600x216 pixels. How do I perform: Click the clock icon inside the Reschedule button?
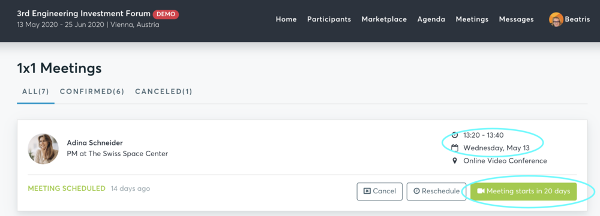click(x=417, y=191)
